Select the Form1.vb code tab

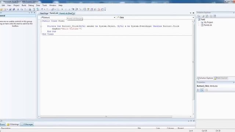tap(54, 13)
